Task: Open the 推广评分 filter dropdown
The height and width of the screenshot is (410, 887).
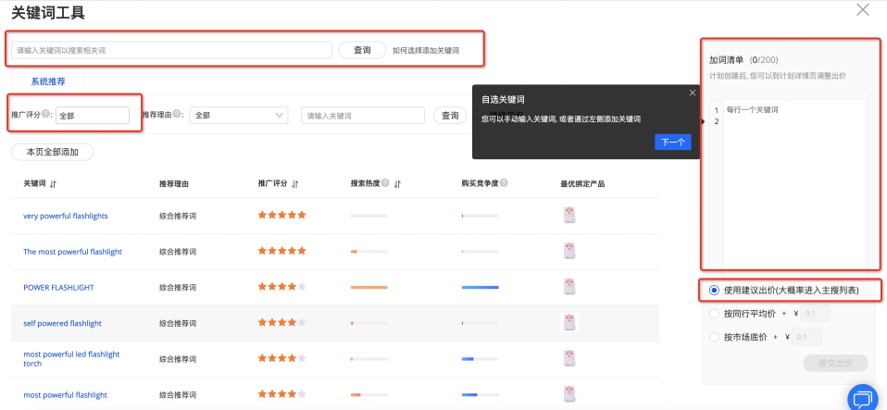Action: coord(92,116)
